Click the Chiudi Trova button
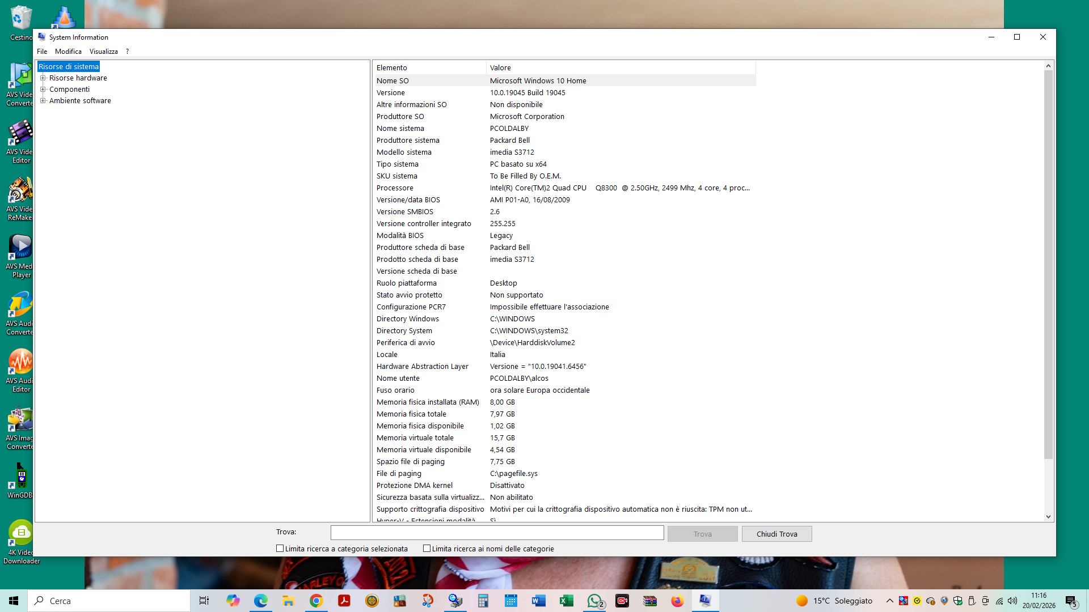Screen dimensions: 1089x612 click(776, 534)
